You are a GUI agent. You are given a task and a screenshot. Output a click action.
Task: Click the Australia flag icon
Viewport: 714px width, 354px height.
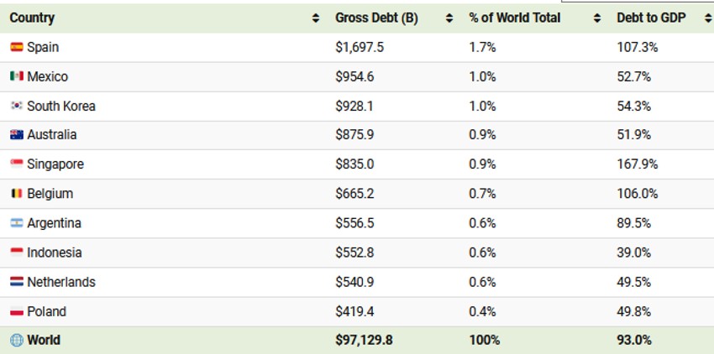[16, 135]
